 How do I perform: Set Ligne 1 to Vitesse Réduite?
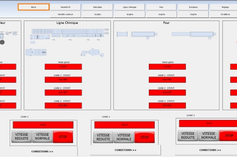(22, 137)
